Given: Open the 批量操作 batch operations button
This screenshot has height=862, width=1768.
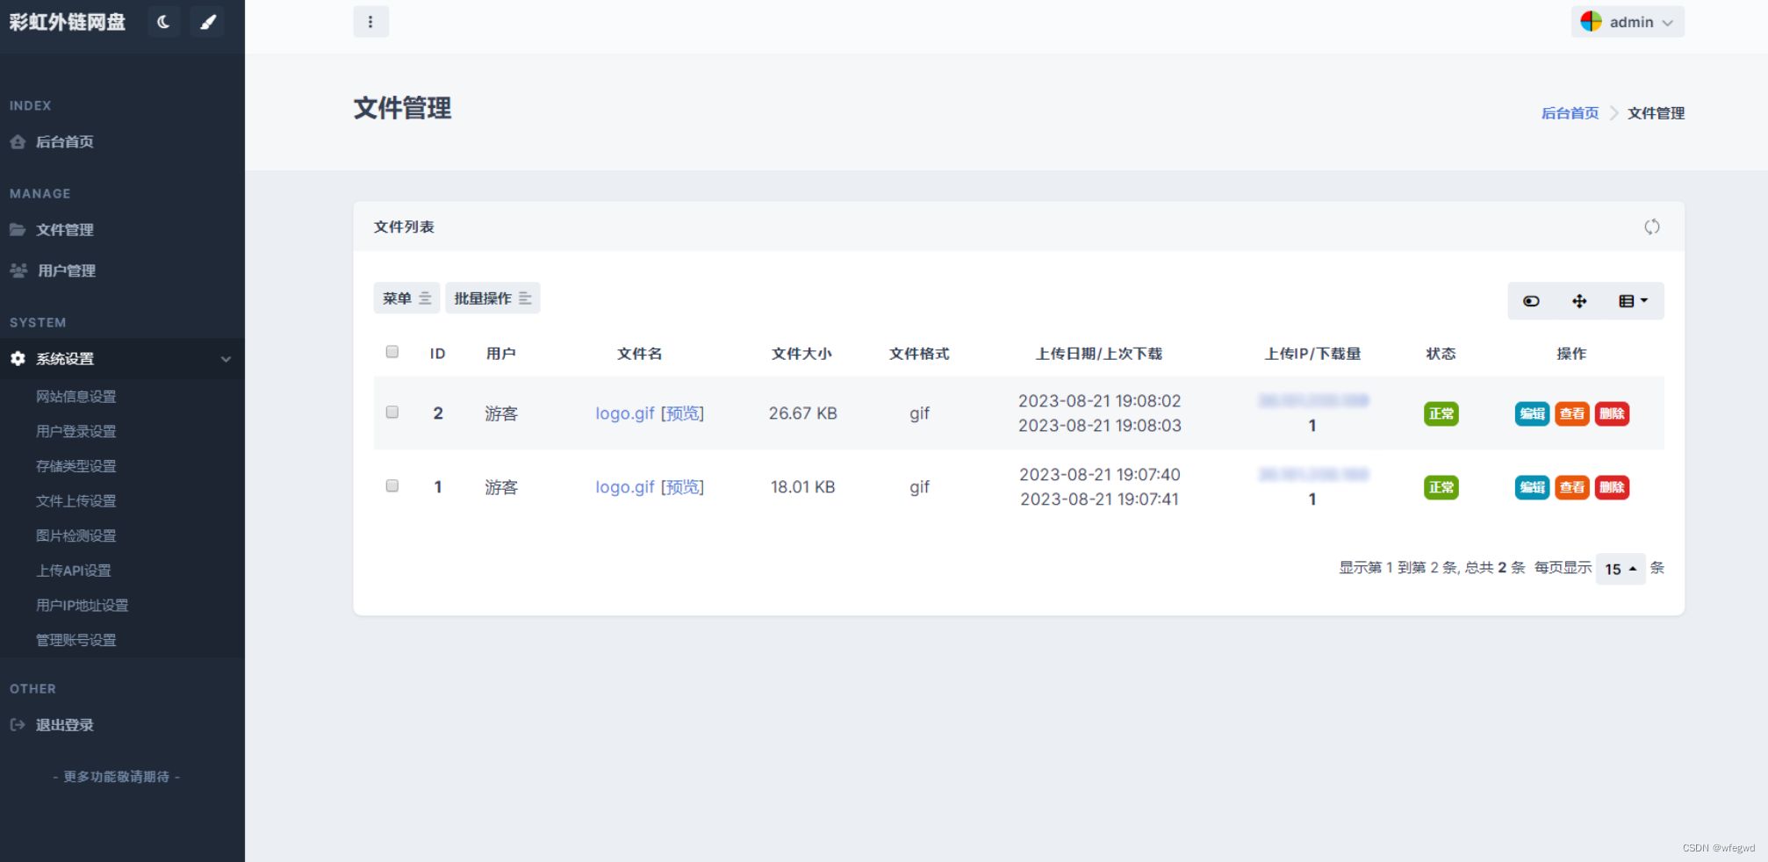Looking at the screenshot, I should [x=492, y=298].
